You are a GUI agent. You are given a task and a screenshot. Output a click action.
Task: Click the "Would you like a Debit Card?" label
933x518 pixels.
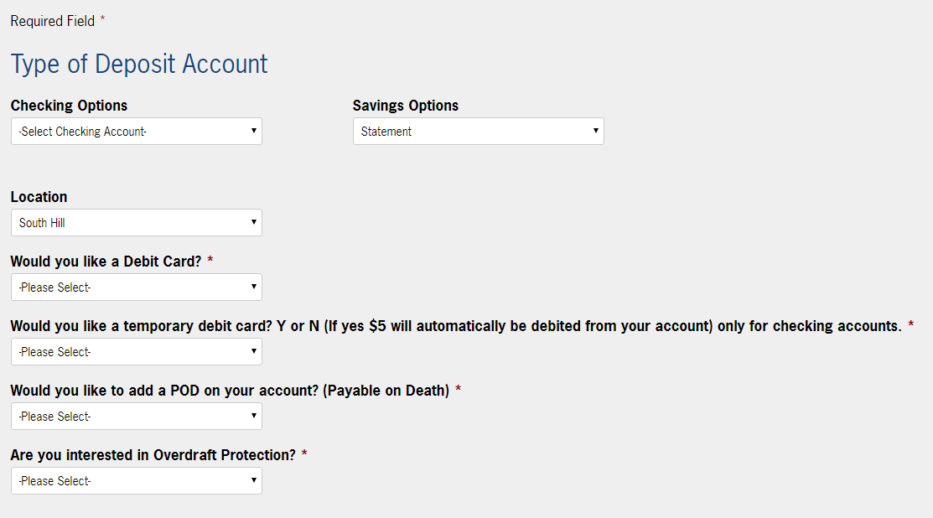[106, 262]
